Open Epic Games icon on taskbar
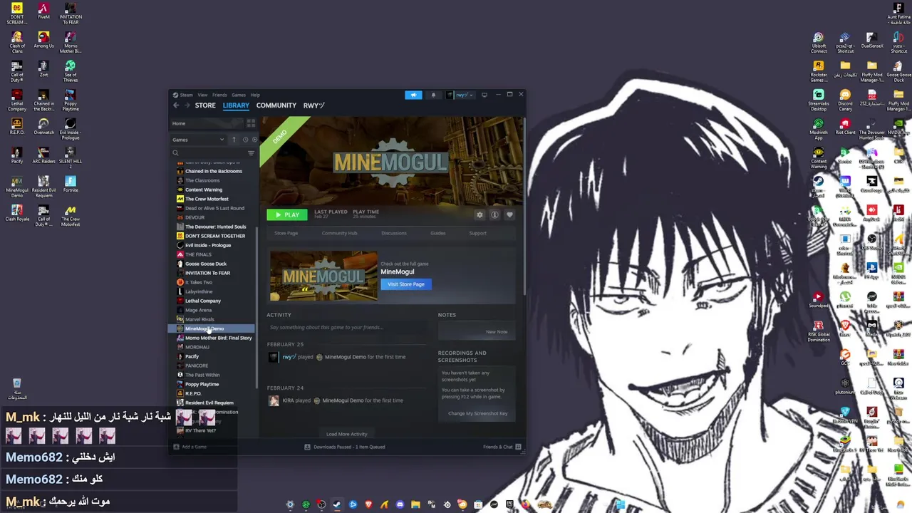 tap(509, 504)
